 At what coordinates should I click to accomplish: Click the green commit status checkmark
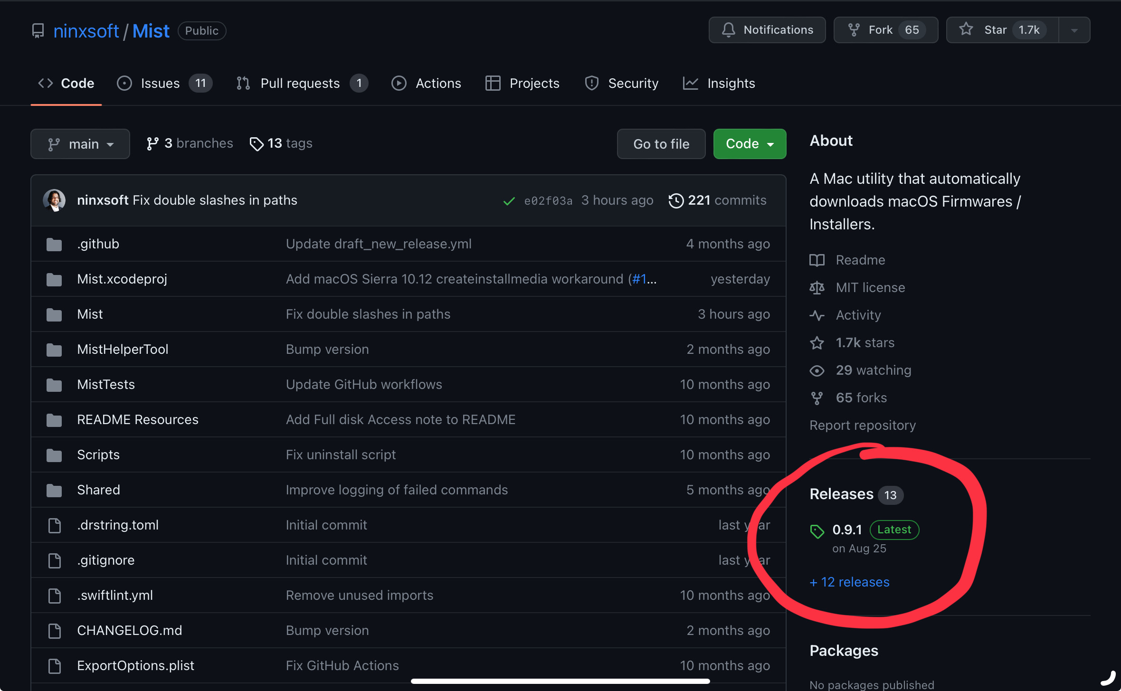click(509, 201)
